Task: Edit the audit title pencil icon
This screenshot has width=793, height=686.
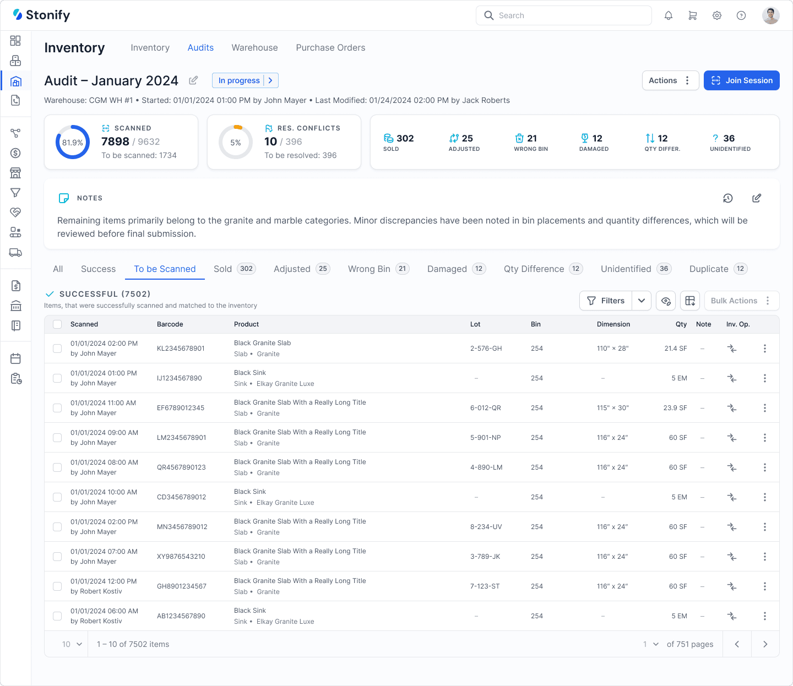Action: click(x=193, y=80)
